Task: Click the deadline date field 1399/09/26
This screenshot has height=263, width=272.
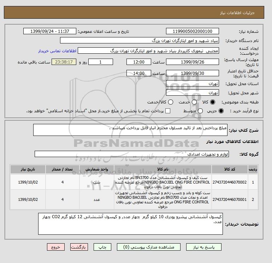Action: [x=193, y=62]
